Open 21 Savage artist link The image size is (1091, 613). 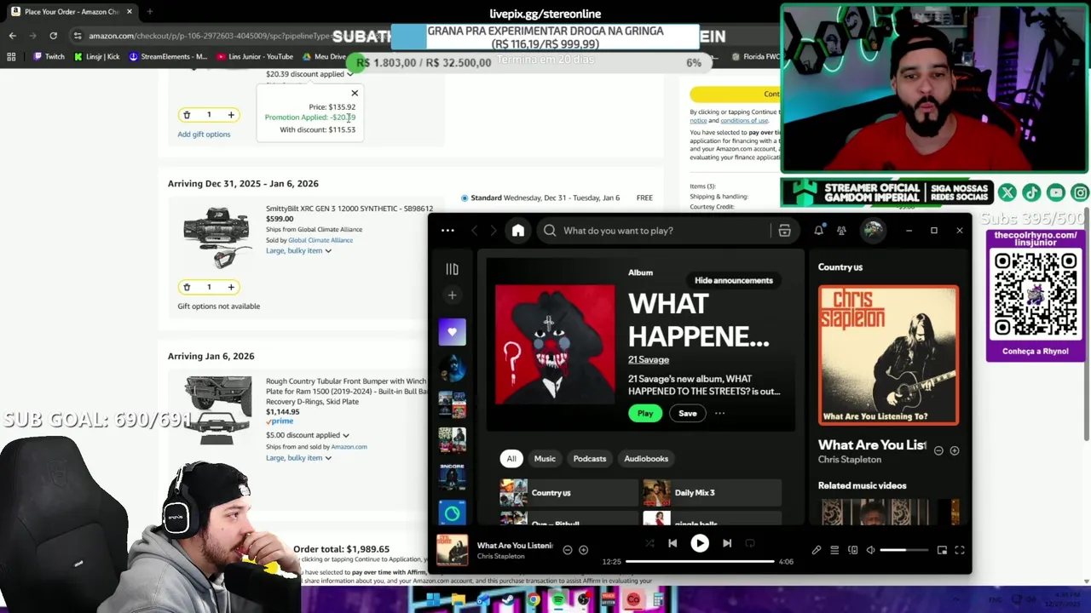(649, 359)
